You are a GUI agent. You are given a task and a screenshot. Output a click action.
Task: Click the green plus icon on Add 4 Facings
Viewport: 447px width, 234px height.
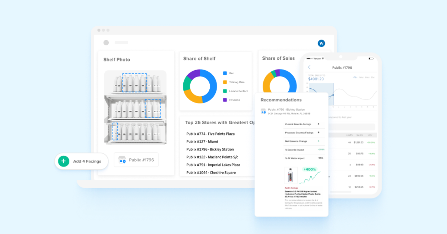(x=64, y=161)
